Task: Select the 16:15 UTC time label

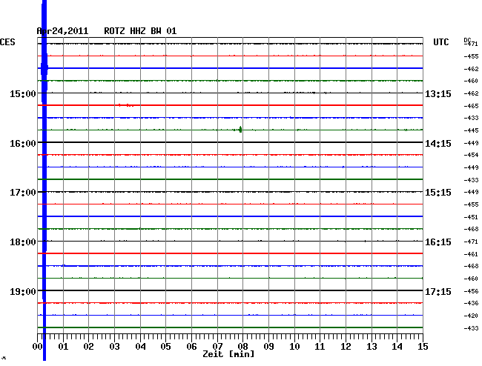Action: (x=438, y=242)
